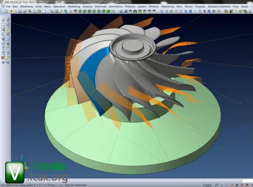The image size is (253, 187).
Task: Click the central hub on top of the impeller
Action: point(130,47)
